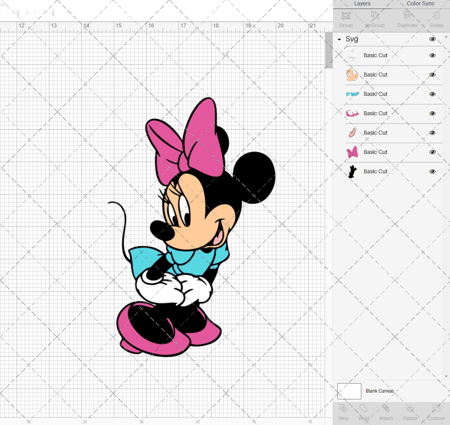Viewport: 450px width, 425px height.
Task: Click the Layers panel scroll up arrow
Action: pyautogui.click(x=445, y=37)
